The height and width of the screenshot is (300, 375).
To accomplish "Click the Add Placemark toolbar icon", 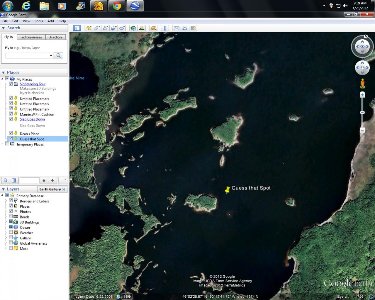I will pyautogui.click(x=88, y=28).
